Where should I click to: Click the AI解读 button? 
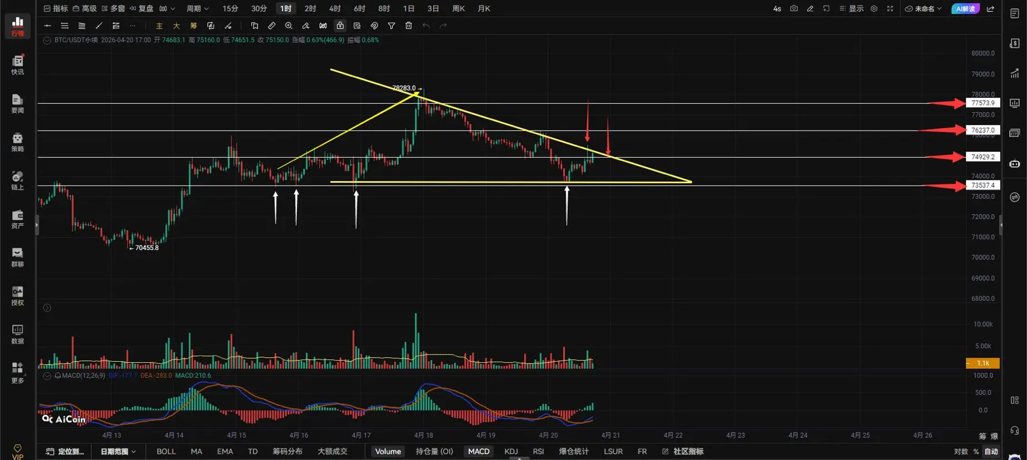click(966, 8)
